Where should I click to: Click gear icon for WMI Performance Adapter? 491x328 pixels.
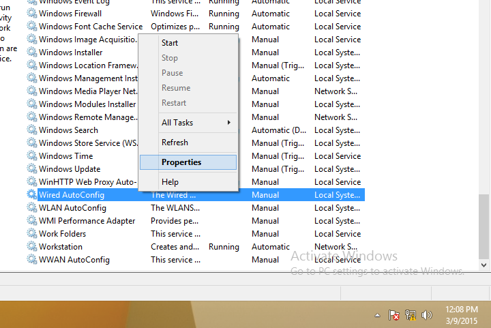point(31,221)
